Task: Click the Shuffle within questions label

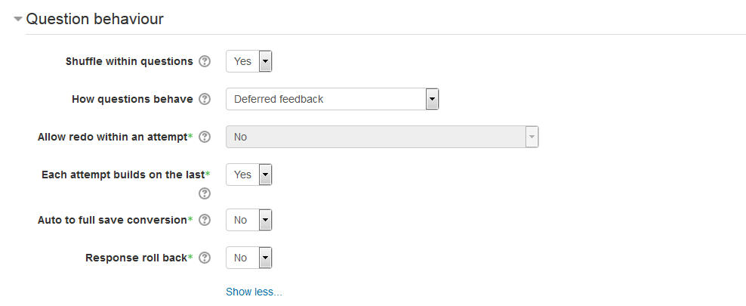Action: coord(129,61)
